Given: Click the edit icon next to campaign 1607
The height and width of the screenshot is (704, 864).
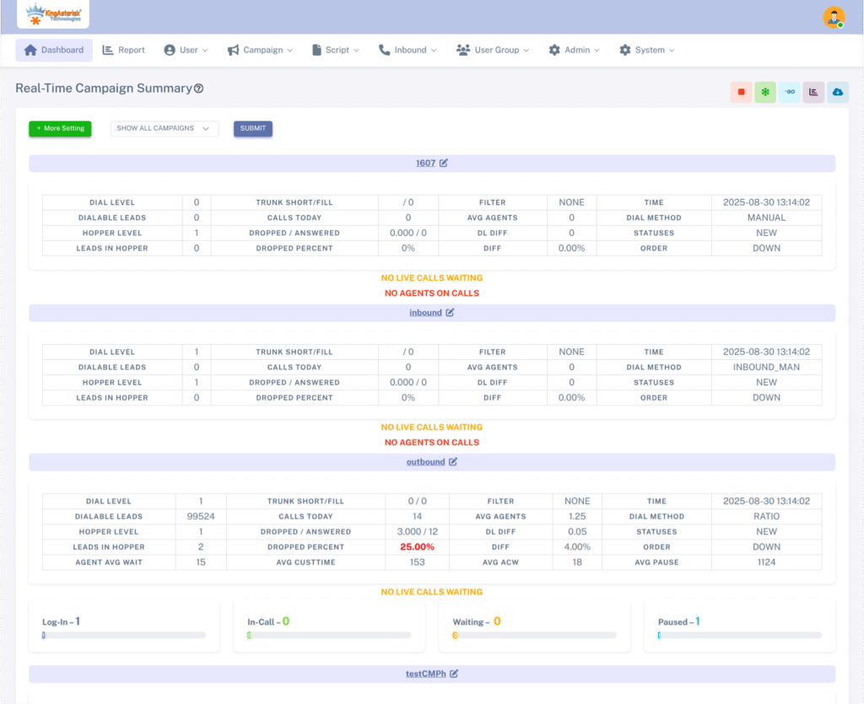Looking at the screenshot, I should 444,163.
